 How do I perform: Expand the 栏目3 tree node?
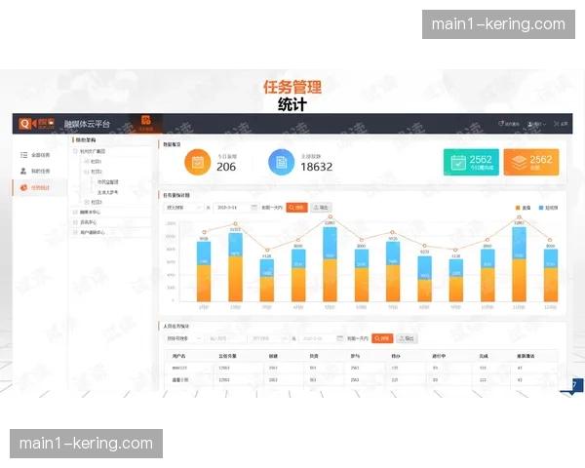pyautogui.click(x=87, y=202)
